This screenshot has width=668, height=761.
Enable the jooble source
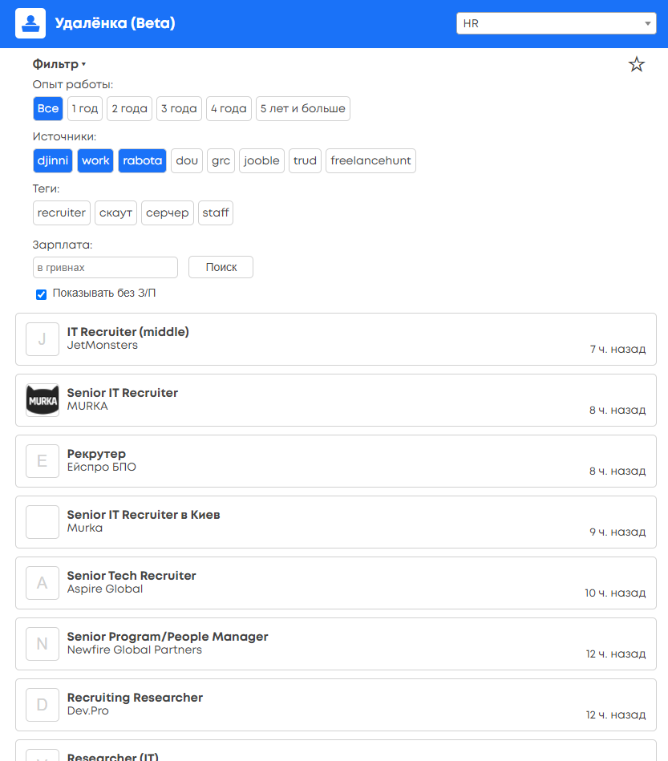(261, 160)
